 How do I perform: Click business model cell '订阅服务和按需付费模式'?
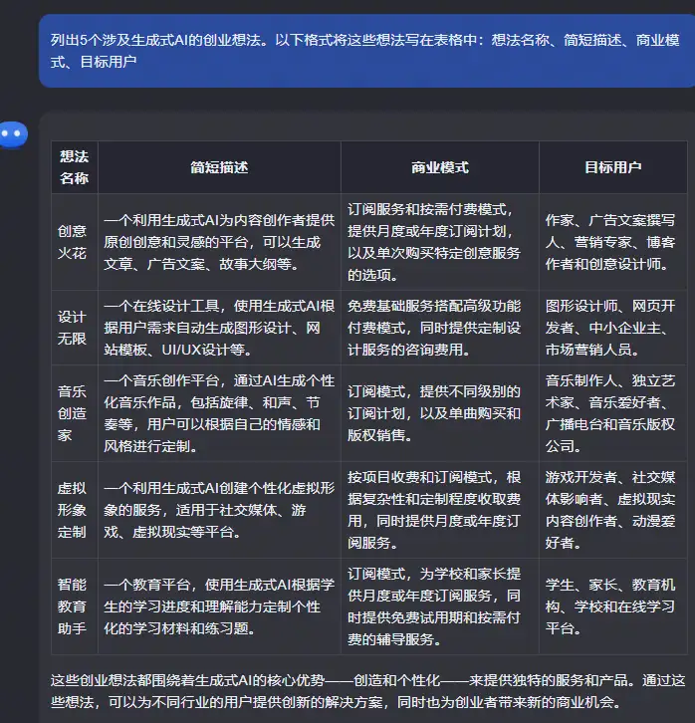(x=440, y=242)
